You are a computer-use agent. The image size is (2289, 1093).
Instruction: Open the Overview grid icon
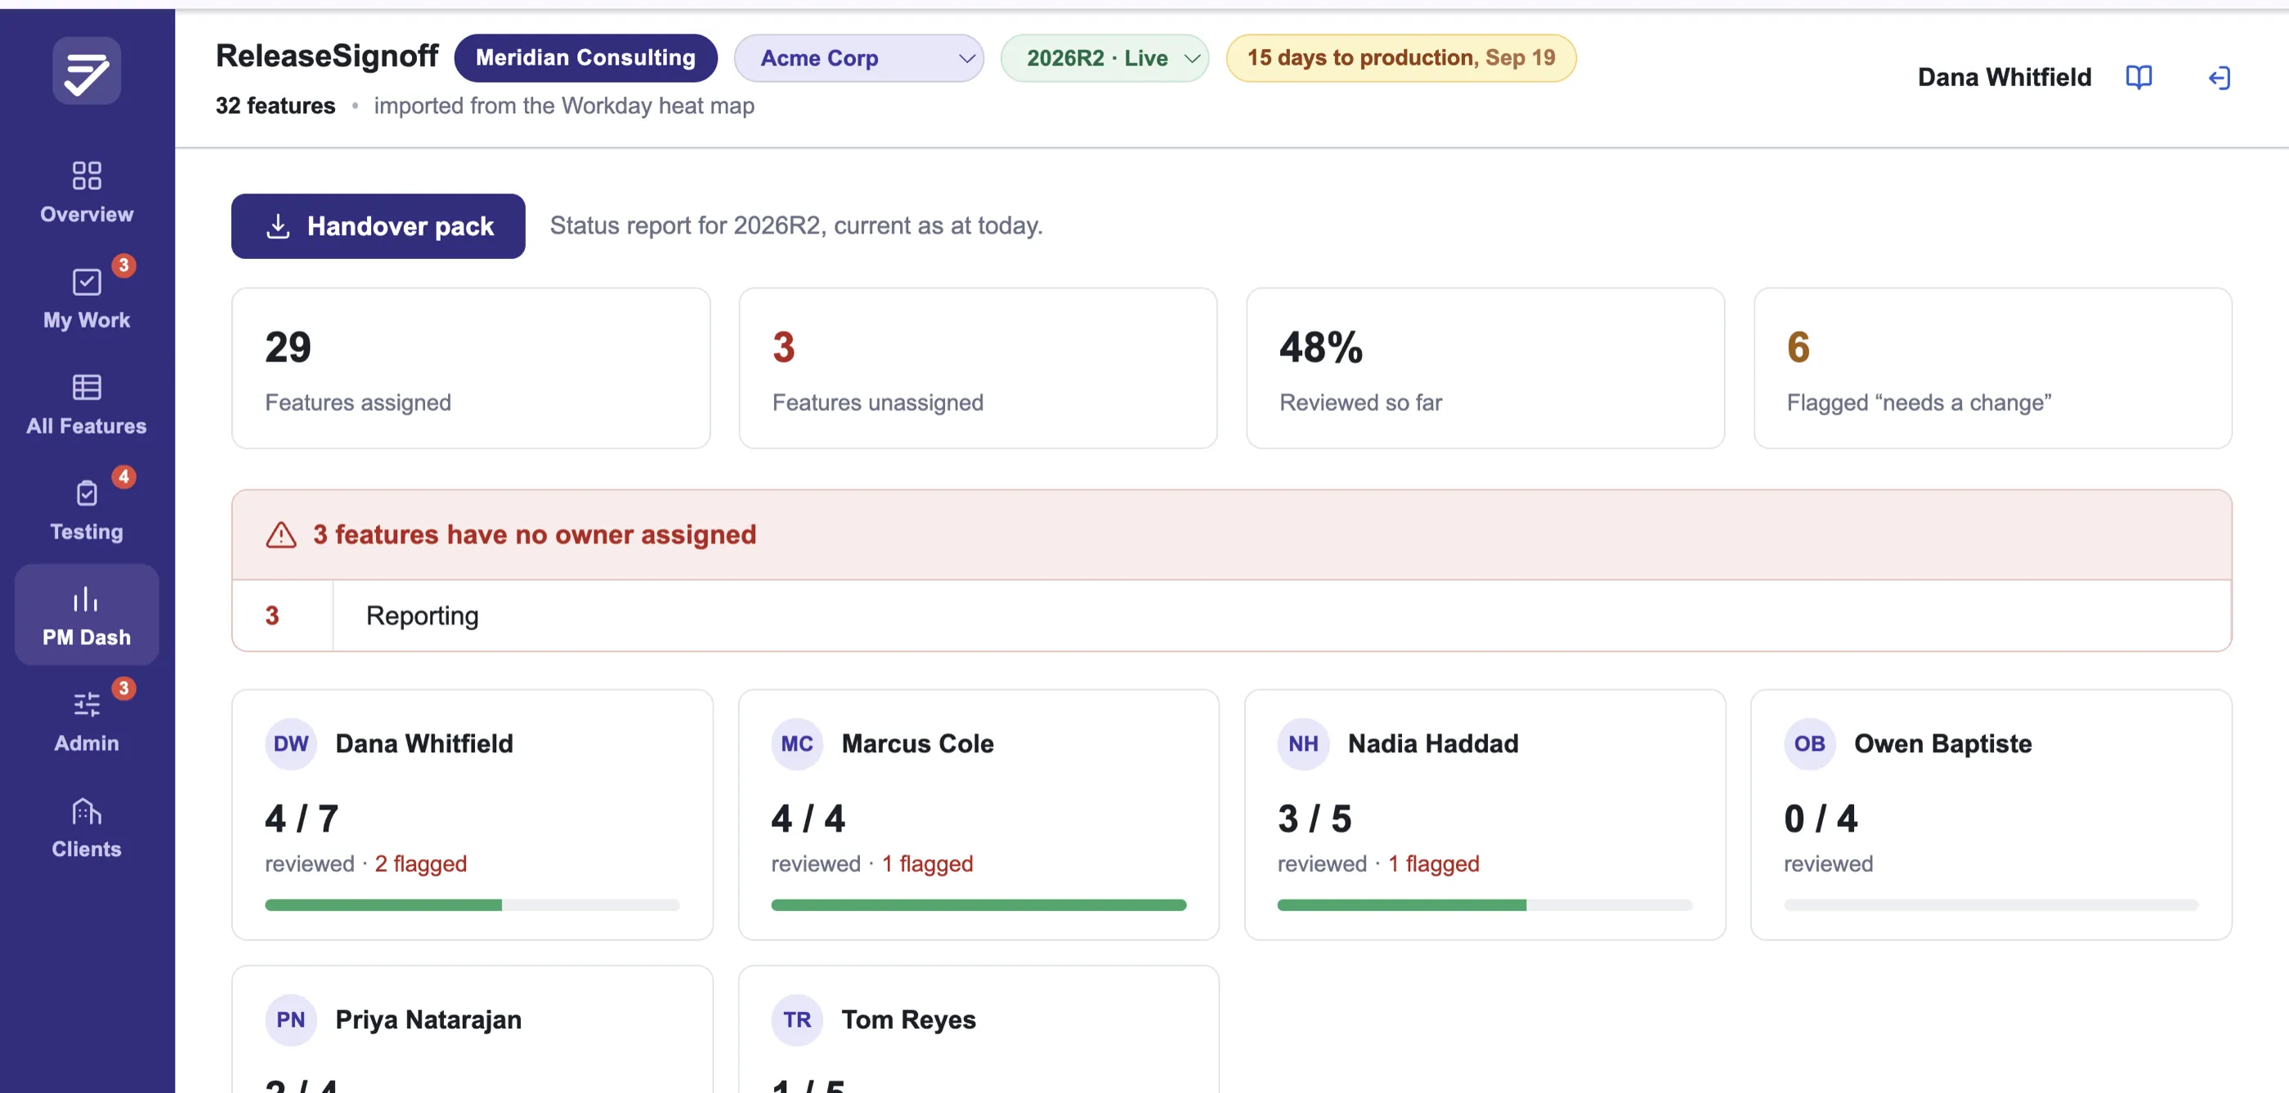[86, 175]
